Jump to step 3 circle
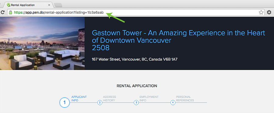This screenshot has width=274, height=113. [x=136, y=103]
